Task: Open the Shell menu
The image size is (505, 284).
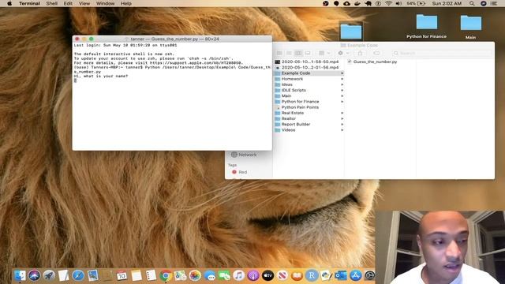Action: coord(52,3)
